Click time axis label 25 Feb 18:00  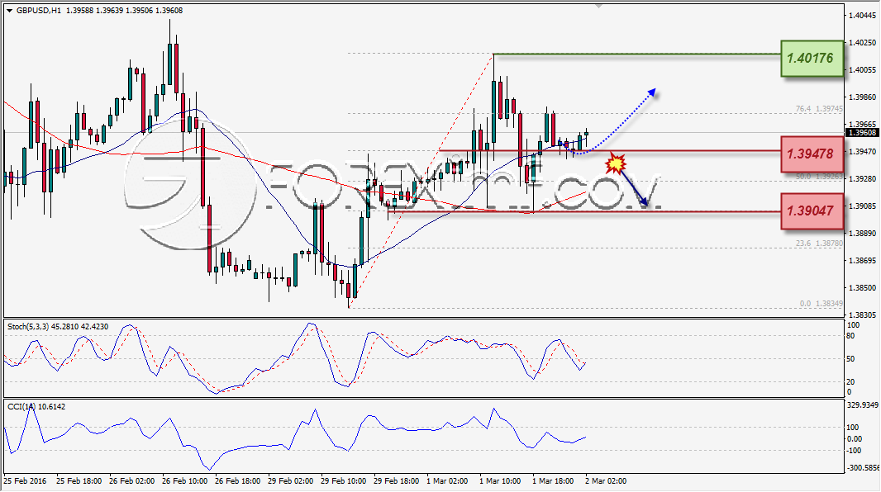click(x=79, y=481)
